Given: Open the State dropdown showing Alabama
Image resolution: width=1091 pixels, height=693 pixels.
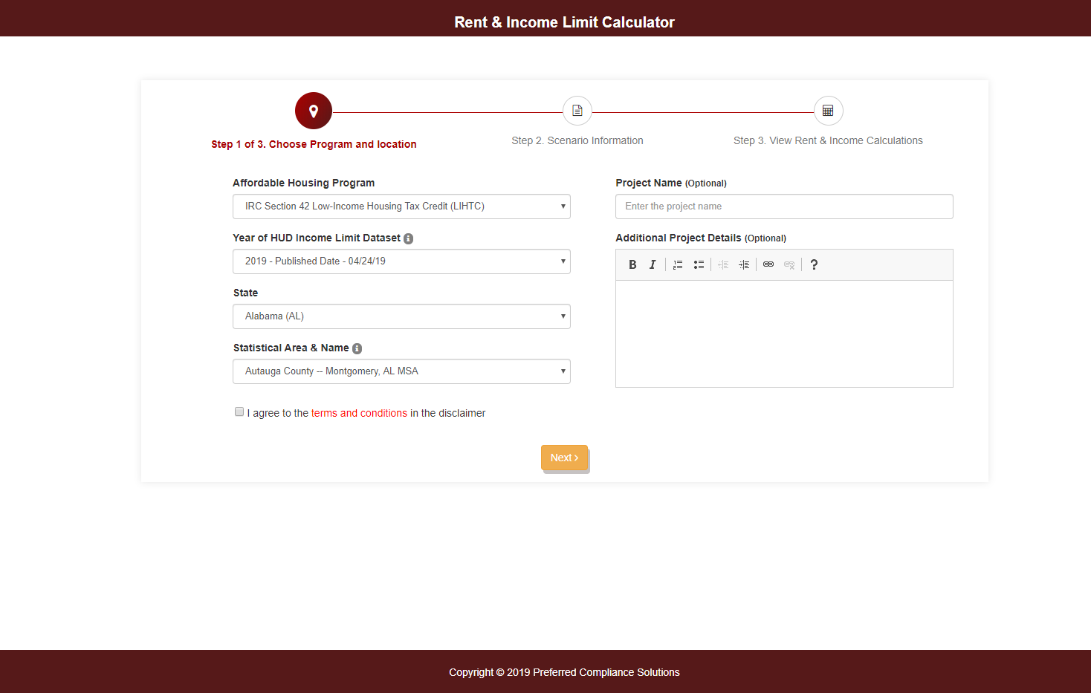Looking at the screenshot, I should pyautogui.click(x=401, y=316).
